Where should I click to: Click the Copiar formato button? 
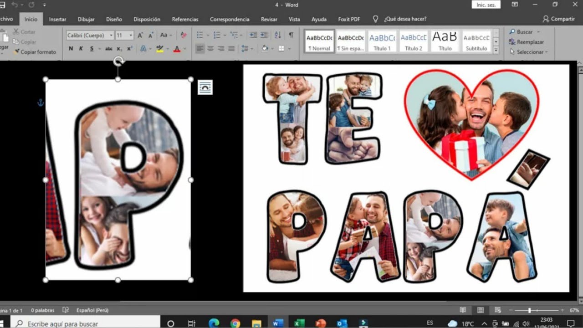[35, 52]
